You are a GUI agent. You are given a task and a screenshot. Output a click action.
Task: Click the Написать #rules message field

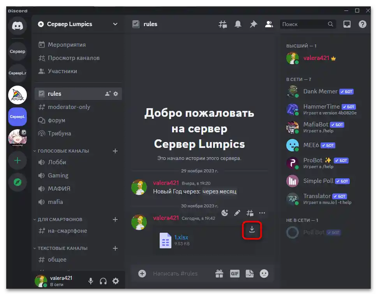point(183,274)
